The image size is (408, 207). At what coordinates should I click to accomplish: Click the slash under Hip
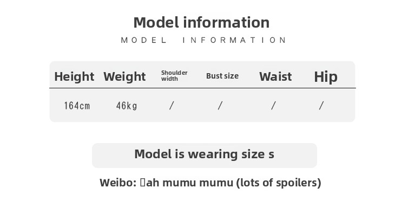pos(321,106)
